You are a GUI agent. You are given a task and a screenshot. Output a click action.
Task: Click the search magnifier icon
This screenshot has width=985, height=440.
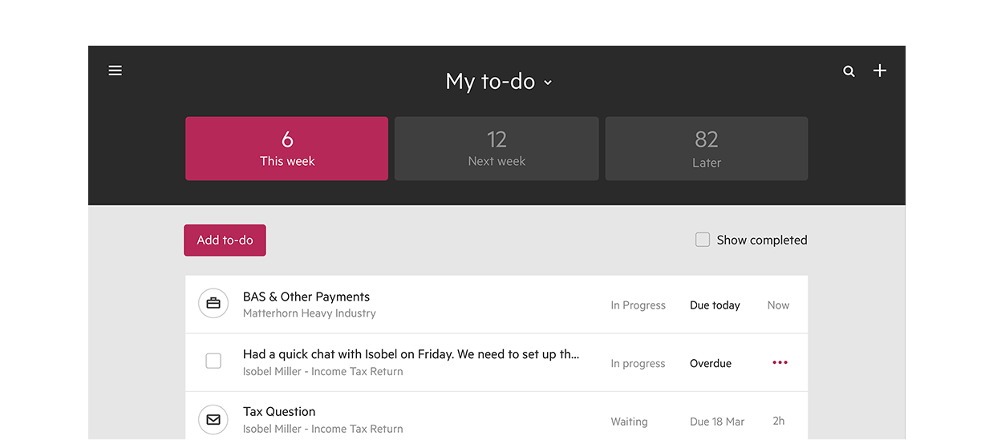coord(849,71)
